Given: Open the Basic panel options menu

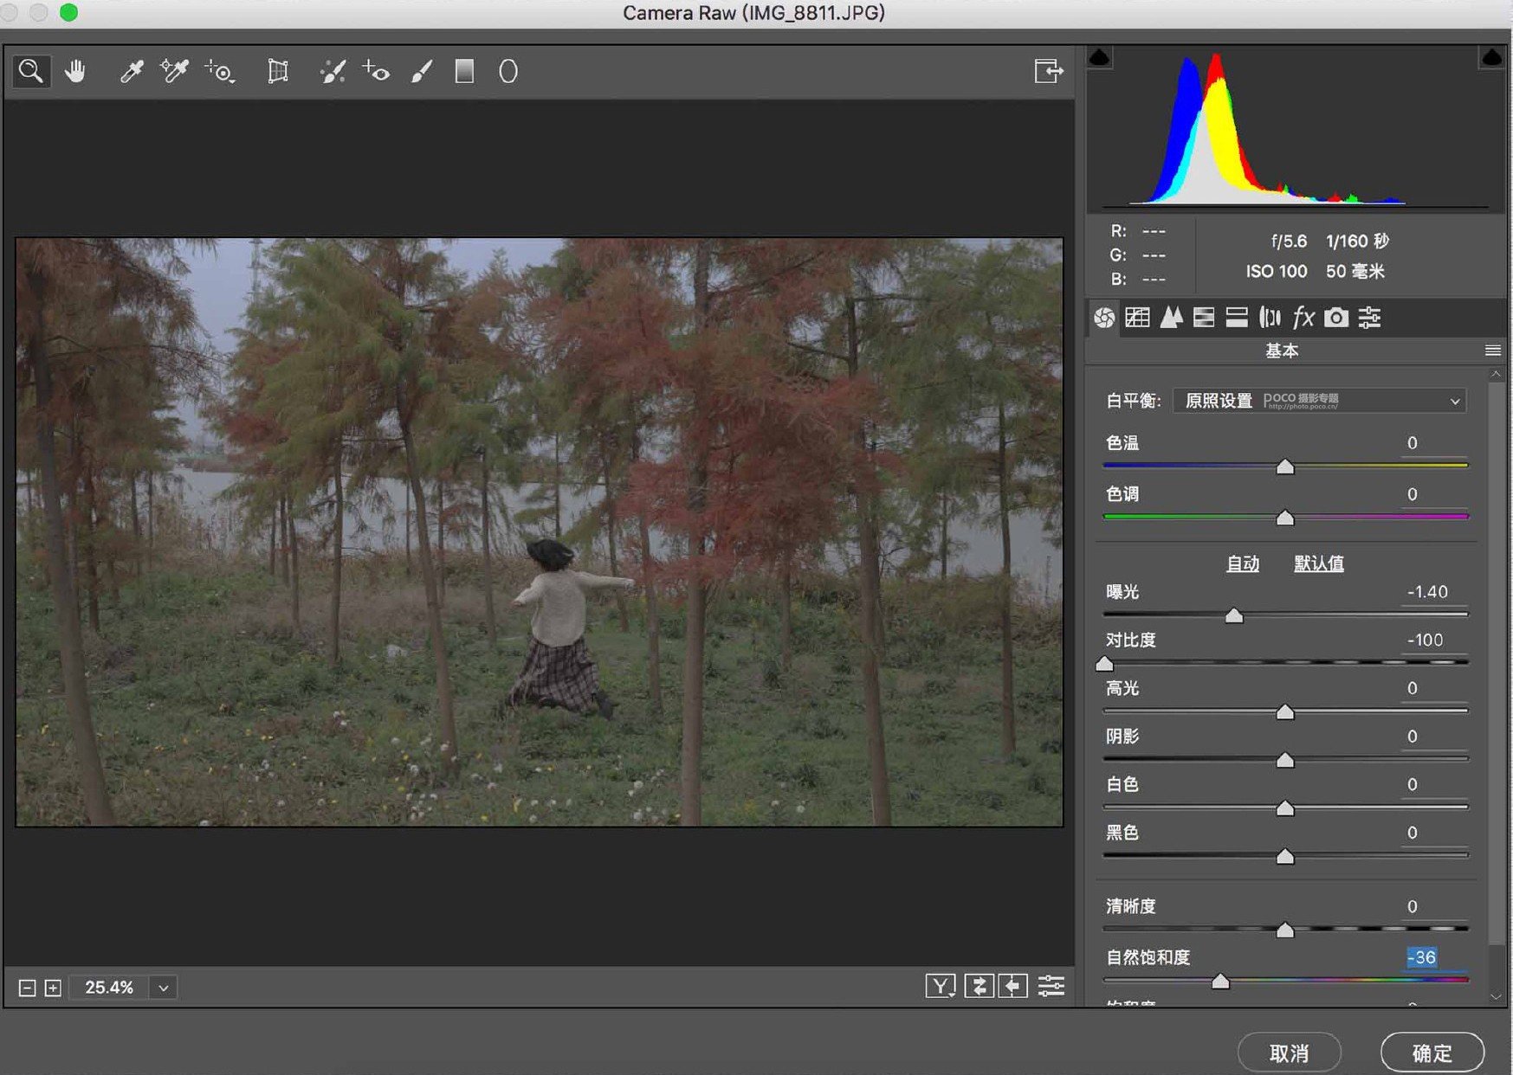Looking at the screenshot, I should 1492,351.
